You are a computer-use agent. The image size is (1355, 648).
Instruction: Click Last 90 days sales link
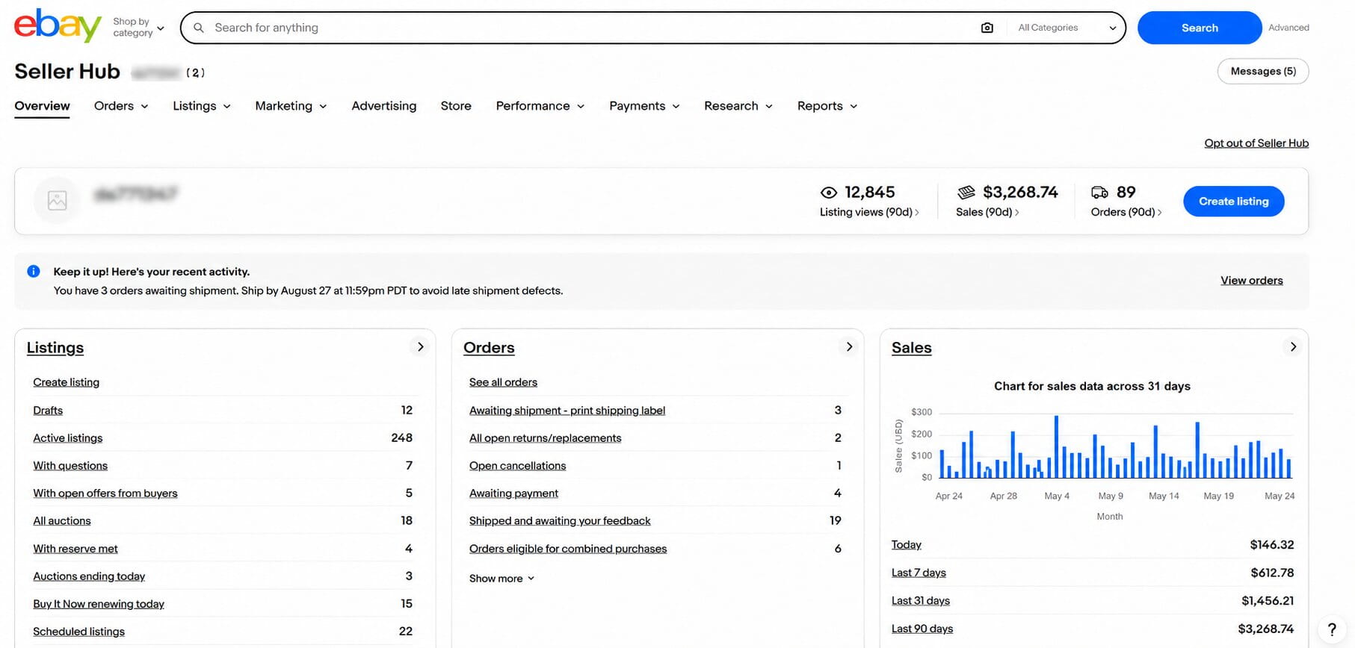(922, 629)
